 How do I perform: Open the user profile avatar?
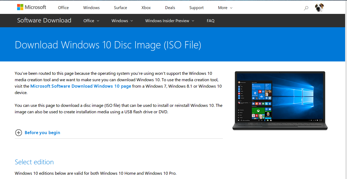(x=319, y=8)
